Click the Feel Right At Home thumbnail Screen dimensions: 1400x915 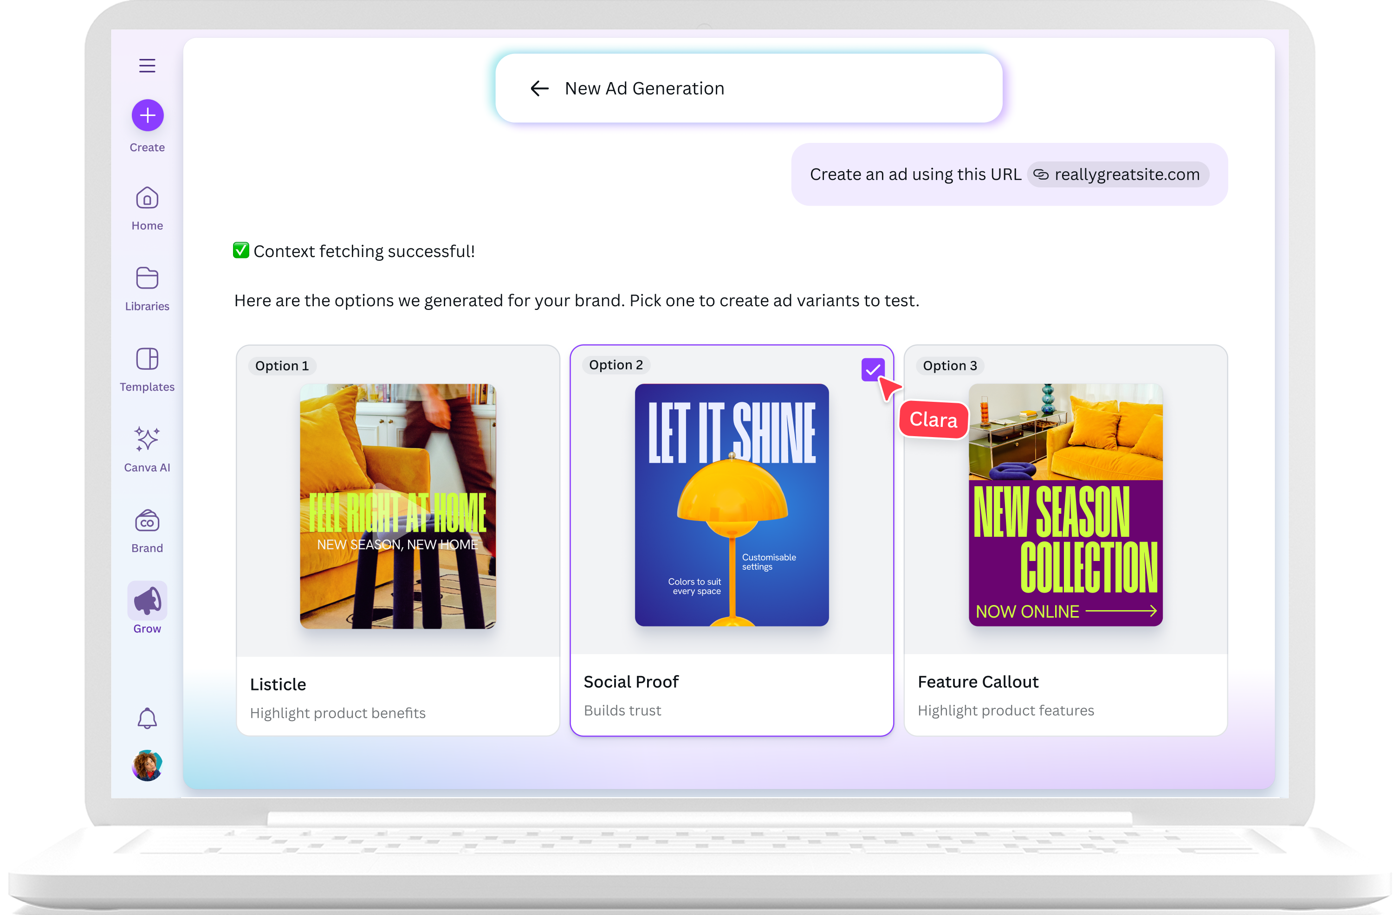(398, 506)
